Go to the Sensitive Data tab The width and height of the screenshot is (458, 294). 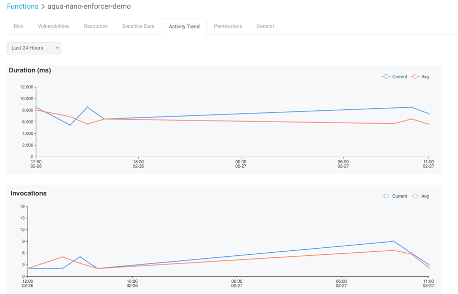pyautogui.click(x=138, y=26)
